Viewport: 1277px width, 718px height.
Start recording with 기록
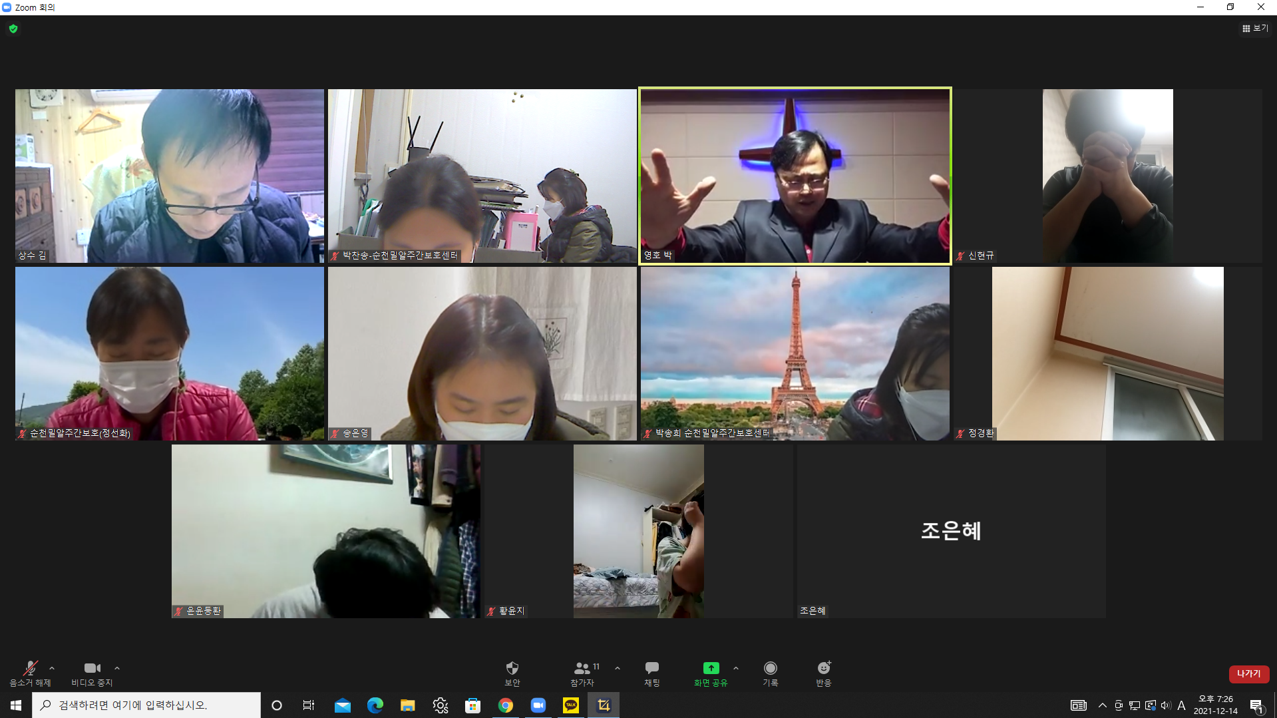click(x=771, y=673)
